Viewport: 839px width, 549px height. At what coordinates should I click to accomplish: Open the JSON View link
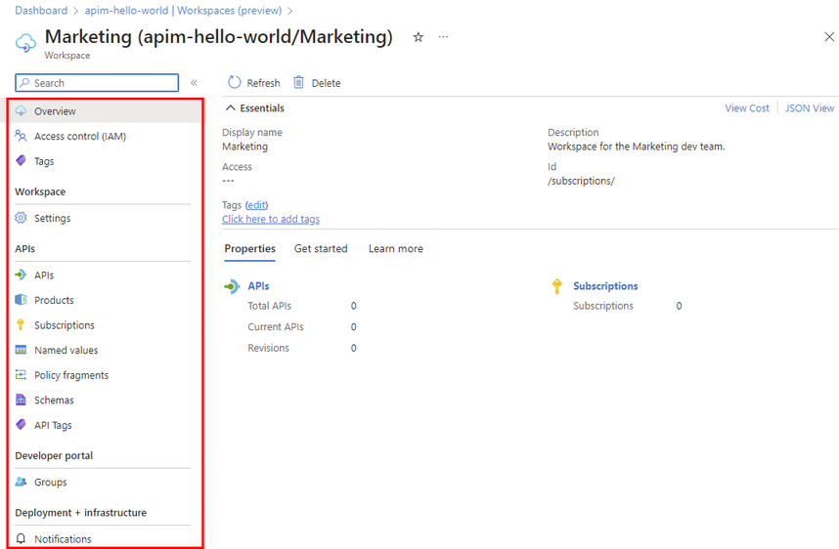810,108
